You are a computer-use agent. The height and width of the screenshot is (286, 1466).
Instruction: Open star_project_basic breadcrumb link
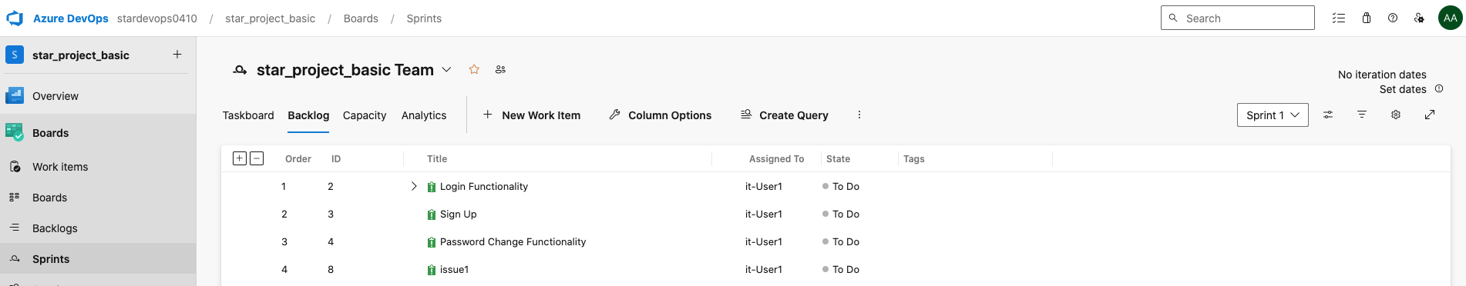pos(271,18)
